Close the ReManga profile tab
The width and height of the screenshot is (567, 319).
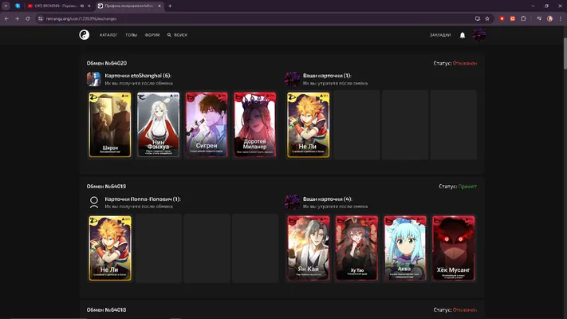(x=159, y=6)
